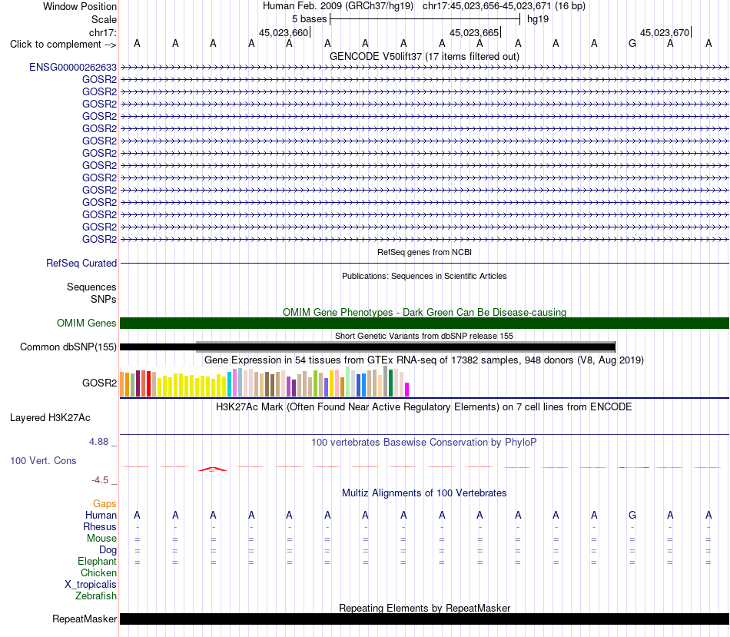Click the 100 Vert. Cons label
Image resolution: width=730 pixels, height=637 pixels.
pyautogui.click(x=43, y=460)
